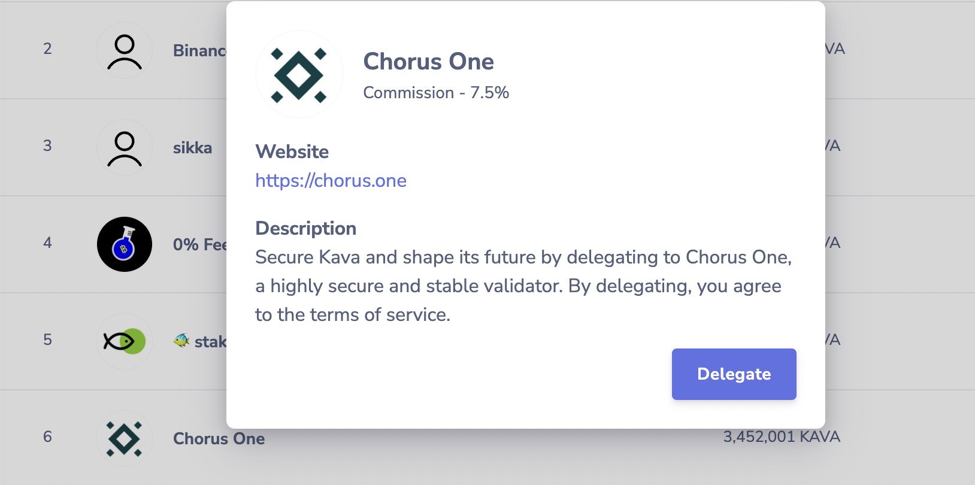The image size is (975, 485).
Task: Click the sikka validator avatar icon
Action: point(125,148)
